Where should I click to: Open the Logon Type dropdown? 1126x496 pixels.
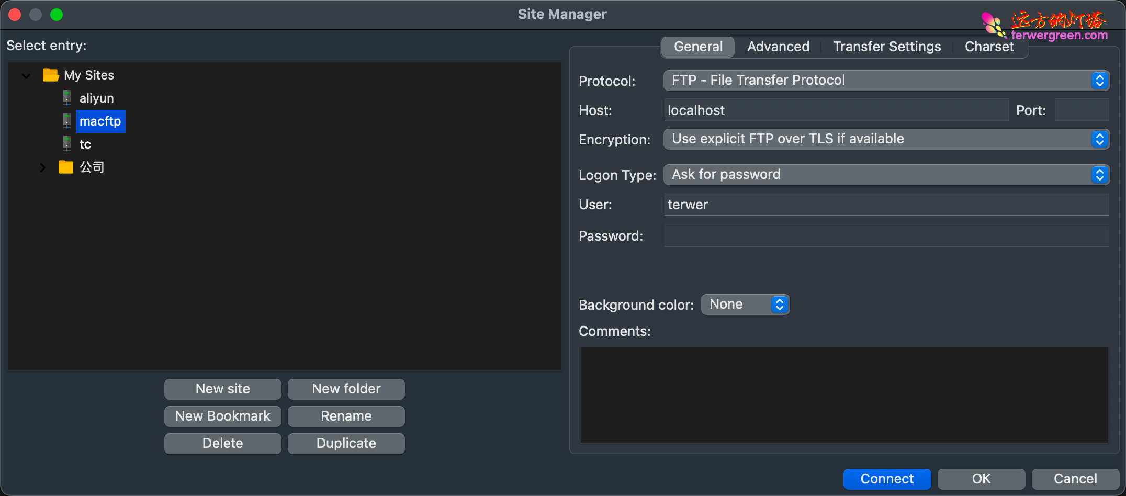[x=886, y=175]
